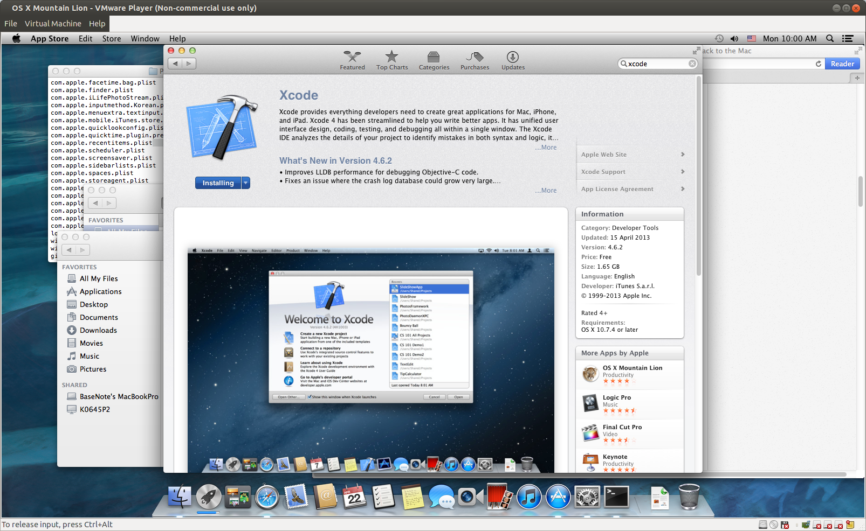Viewport: 866px width, 531px height.
Task: Click the Time Machine menu bar icon
Action: (x=719, y=39)
